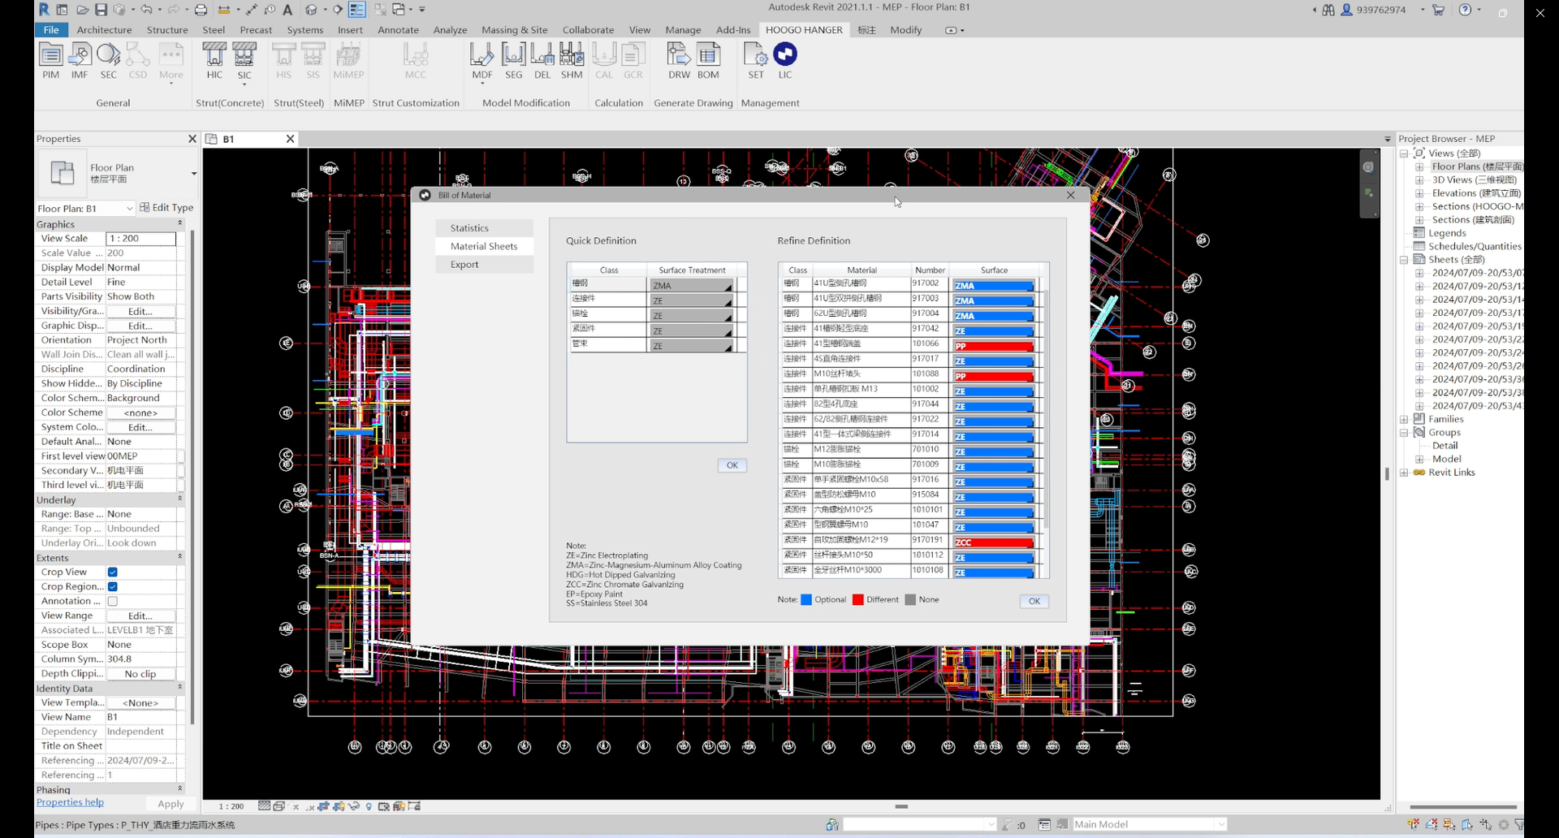
Task: Open the ZMA surface treatment dropdown
Action: (692, 286)
